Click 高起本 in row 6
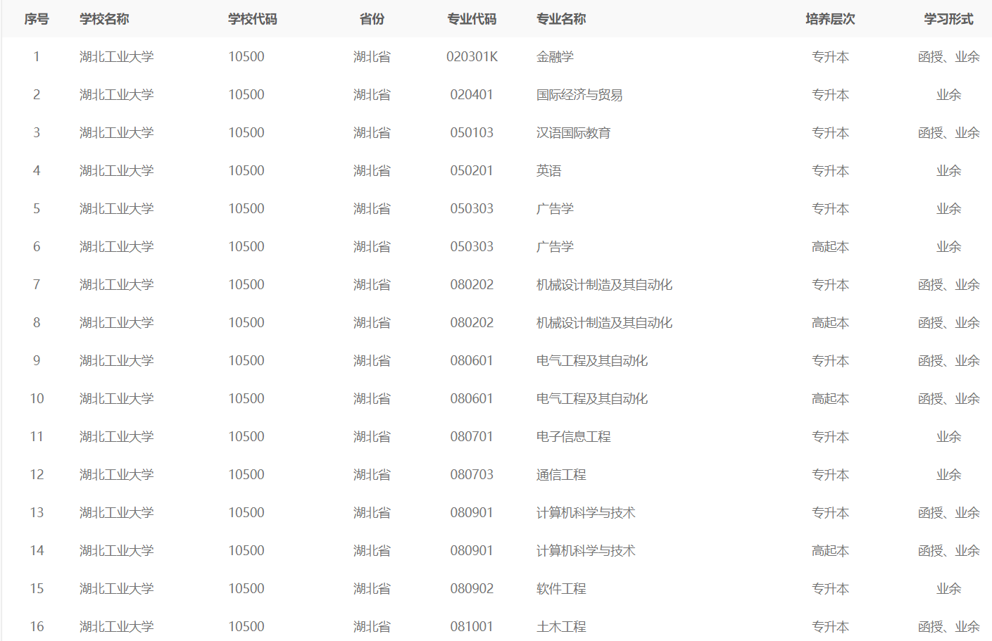The image size is (992, 641). pos(830,247)
